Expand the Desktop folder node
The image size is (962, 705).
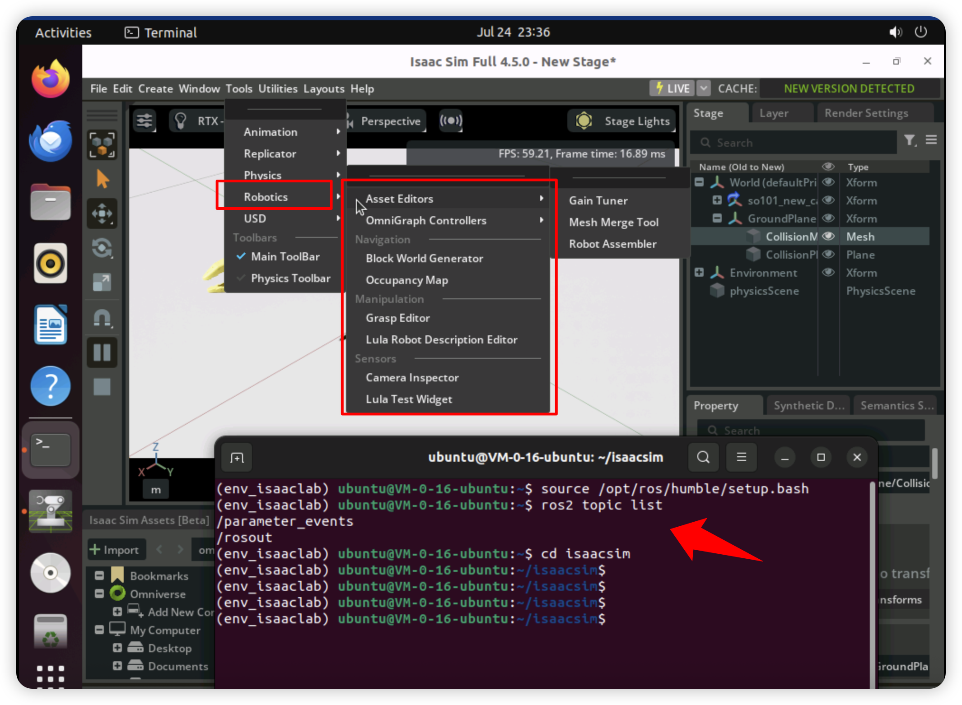click(117, 648)
